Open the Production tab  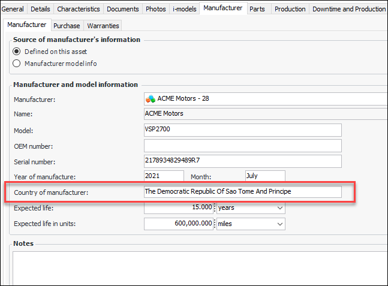[290, 9]
